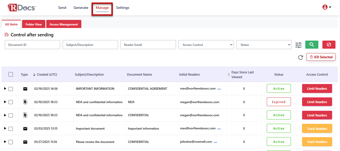The height and width of the screenshot is (151, 340).
Task: Focus the Document ID field
Action: [32, 45]
